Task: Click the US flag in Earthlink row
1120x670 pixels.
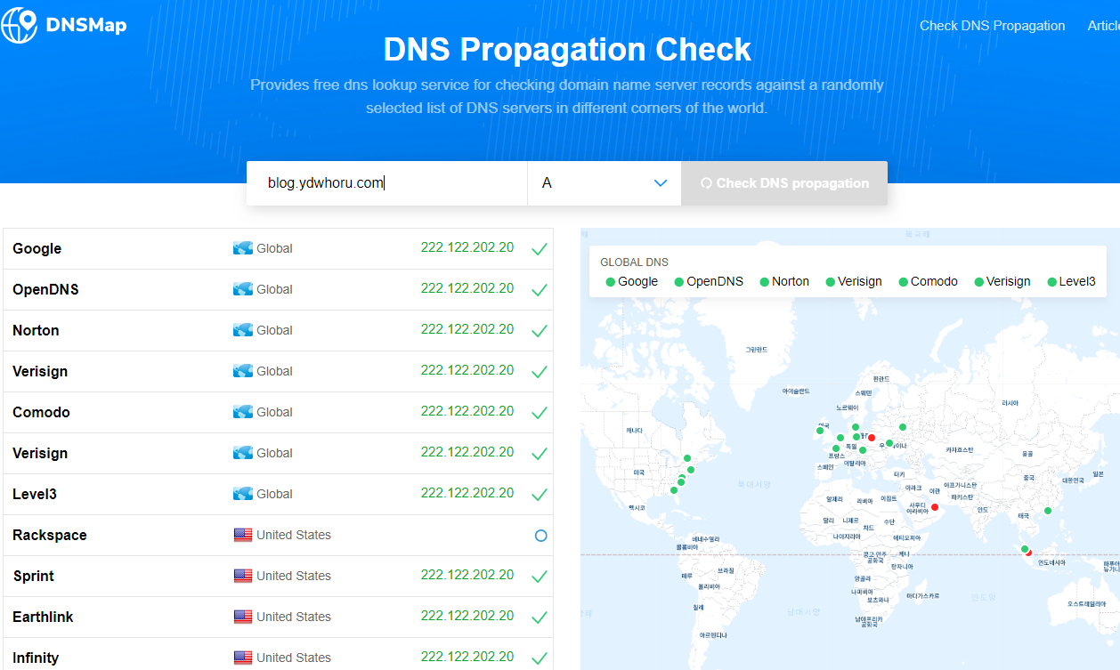Action: tap(243, 617)
